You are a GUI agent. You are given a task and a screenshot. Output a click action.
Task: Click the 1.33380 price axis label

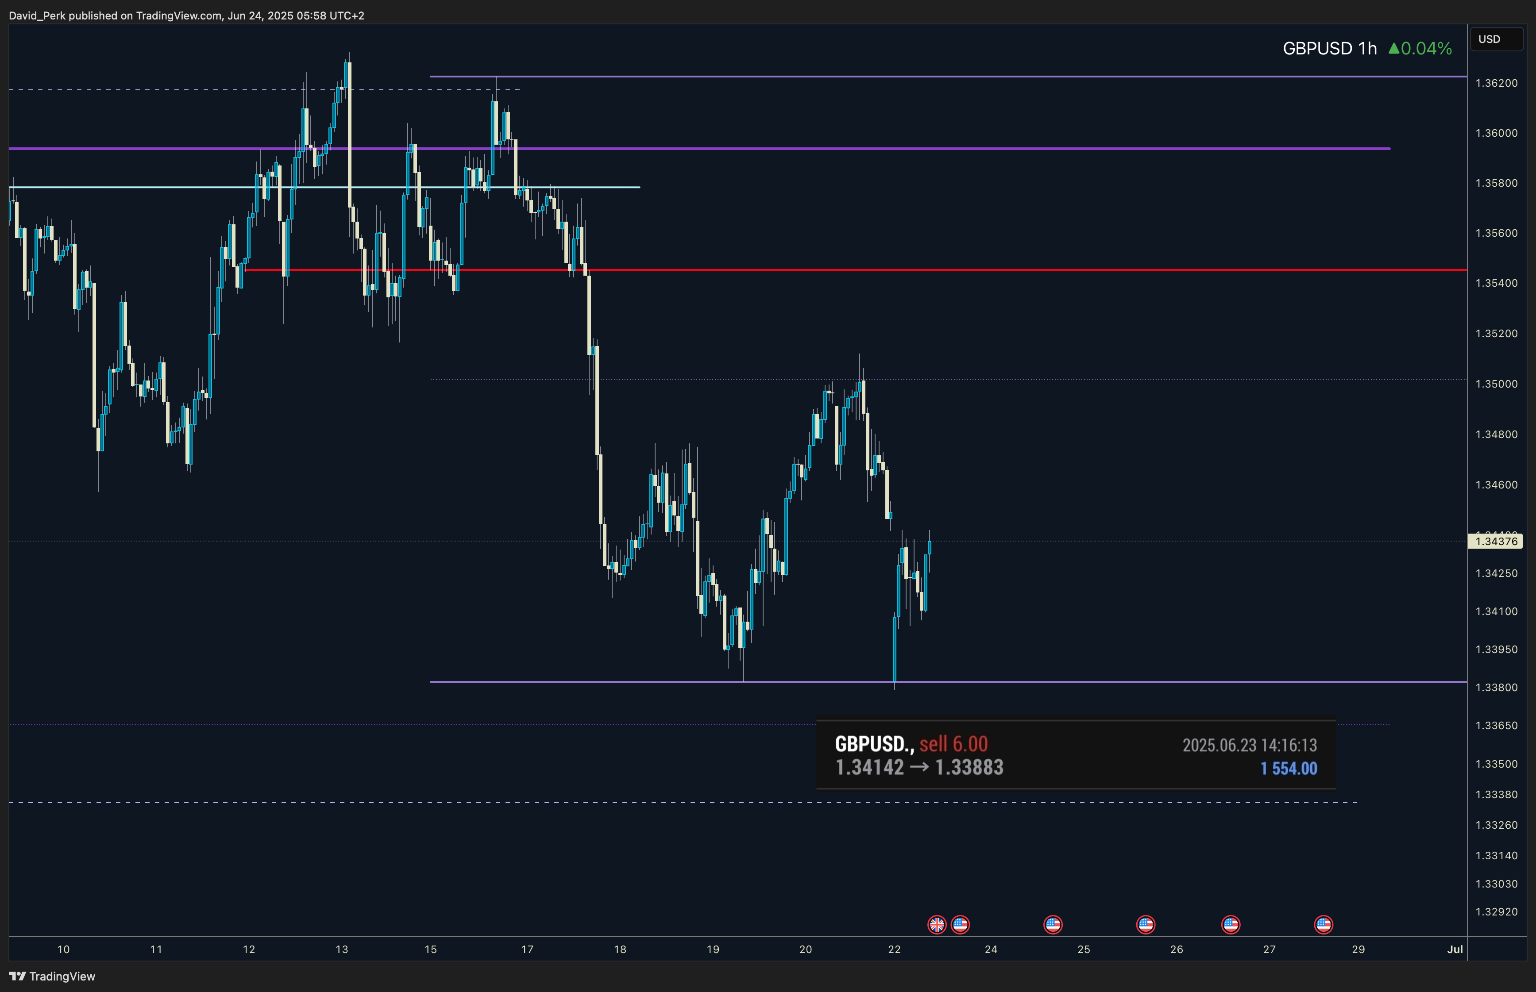point(1496,794)
